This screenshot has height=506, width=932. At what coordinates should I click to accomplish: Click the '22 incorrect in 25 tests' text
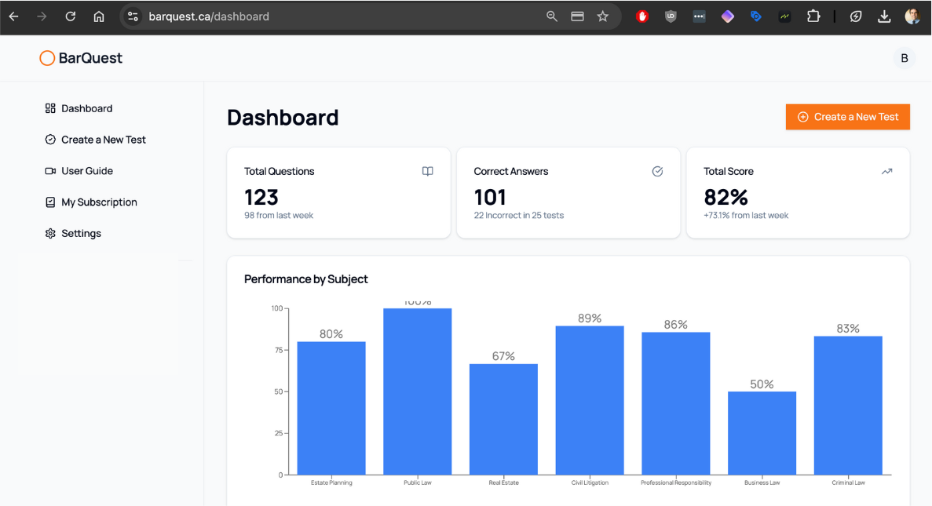(519, 216)
